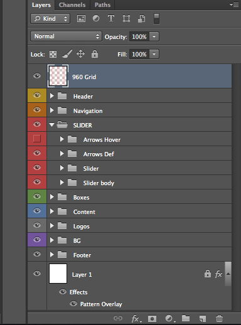Click the Pattern Overlay effect label
The image size is (241, 325).
click(101, 304)
